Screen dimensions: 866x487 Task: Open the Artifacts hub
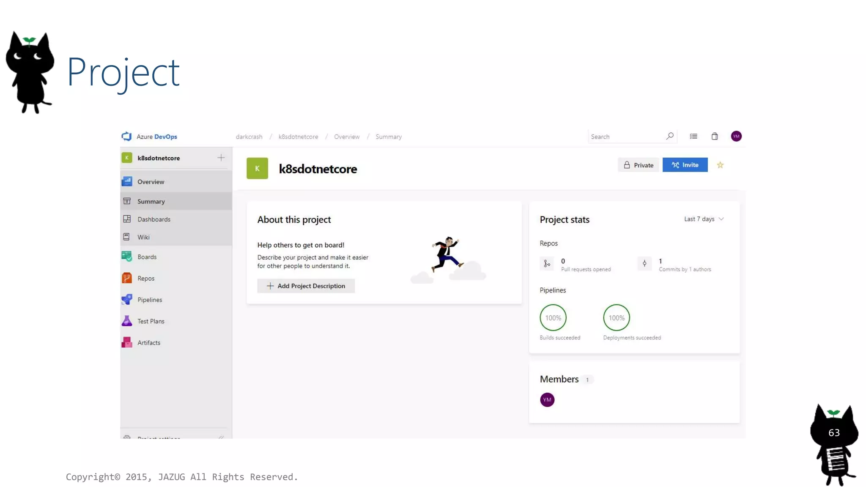[148, 343]
